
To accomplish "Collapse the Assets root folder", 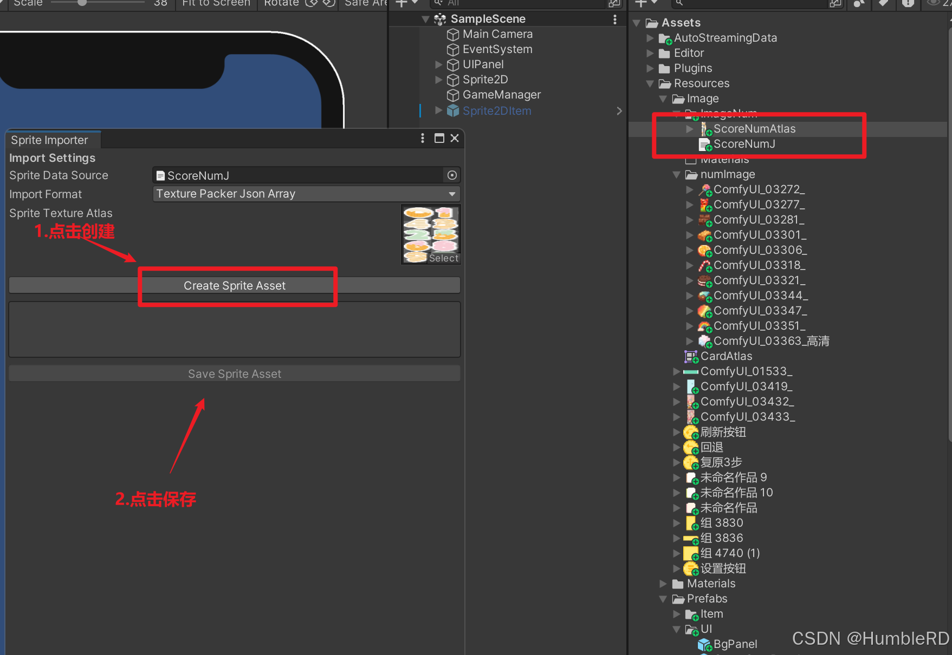I will (x=637, y=23).
